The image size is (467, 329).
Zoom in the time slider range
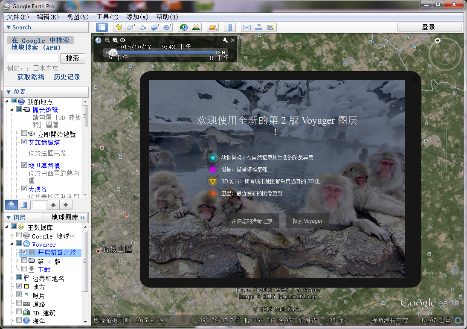click(115, 40)
